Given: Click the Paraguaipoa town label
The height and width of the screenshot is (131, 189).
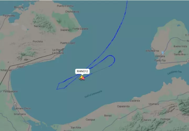Looking at the screenshot, I should (x=10, y=91).
